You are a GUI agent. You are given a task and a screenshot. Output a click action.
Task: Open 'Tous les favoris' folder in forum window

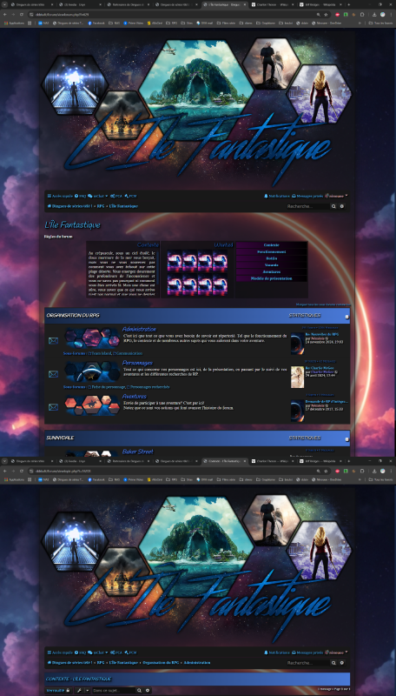(x=381, y=23)
